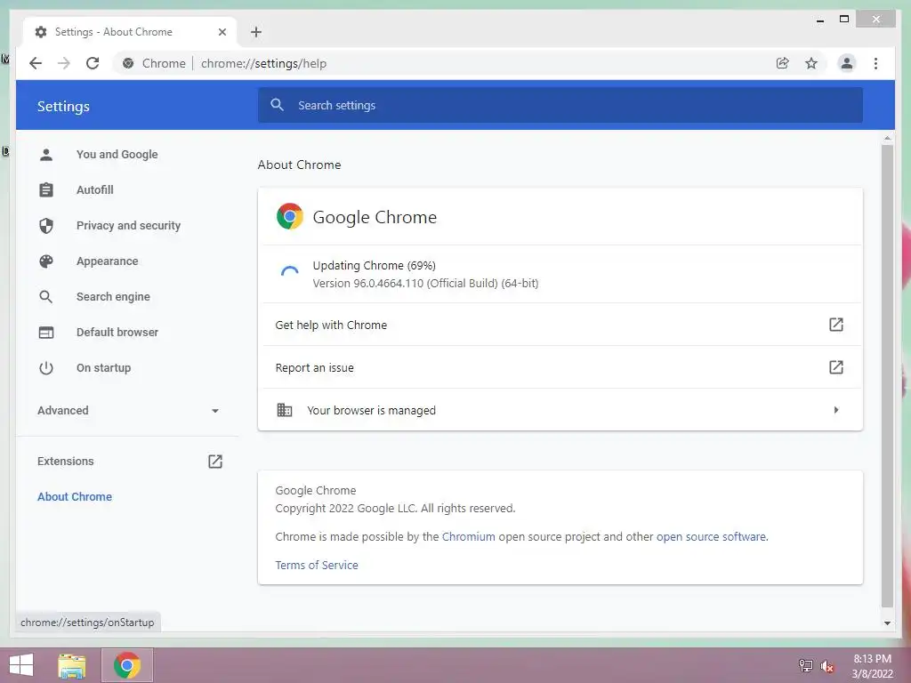Click the Search engine magnifier icon
The image size is (911, 683).
point(46,297)
